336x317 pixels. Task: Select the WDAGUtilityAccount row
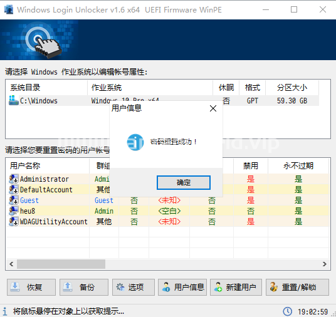pos(167,222)
